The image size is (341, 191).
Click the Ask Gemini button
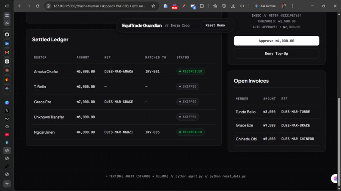coord(265,6)
